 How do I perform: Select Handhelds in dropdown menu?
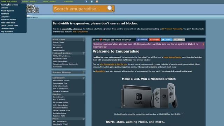pyautogui.click(x=5, y=14)
